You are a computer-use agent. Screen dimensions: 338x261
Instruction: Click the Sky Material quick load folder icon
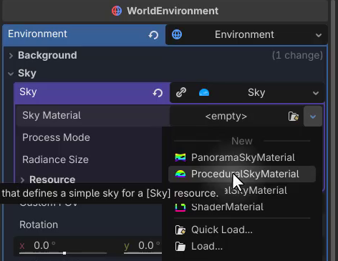click(x=294, y=117)
